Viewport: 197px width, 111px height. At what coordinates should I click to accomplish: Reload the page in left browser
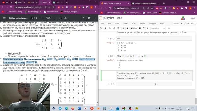11,7
